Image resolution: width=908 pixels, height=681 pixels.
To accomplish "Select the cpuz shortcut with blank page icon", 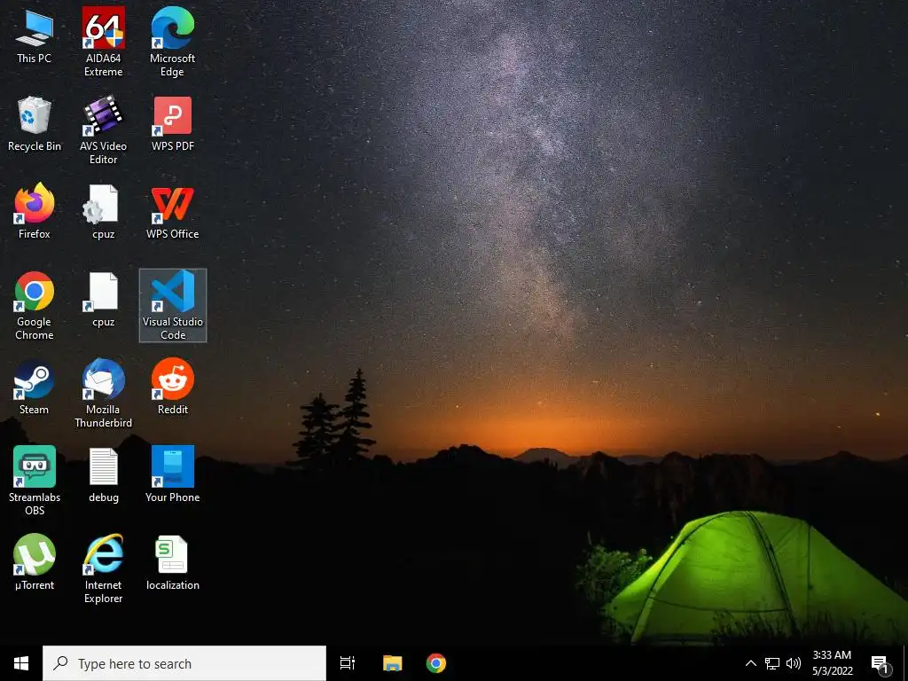I will coord(103,300).
